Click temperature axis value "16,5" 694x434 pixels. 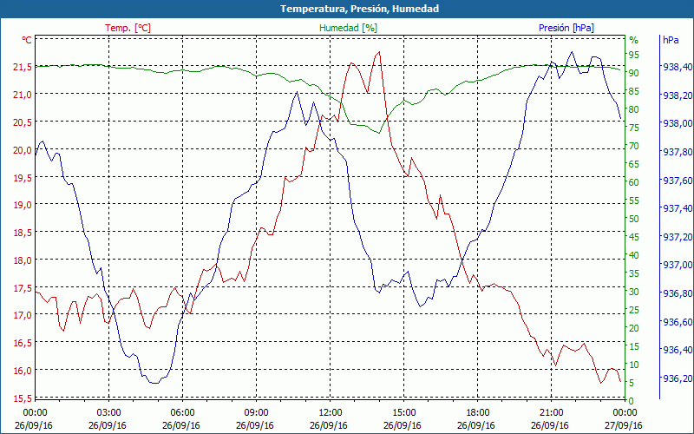pos(23,343)
